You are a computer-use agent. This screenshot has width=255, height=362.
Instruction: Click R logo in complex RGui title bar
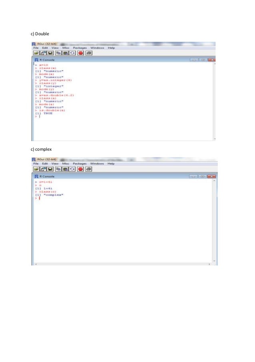coord(34,160)
